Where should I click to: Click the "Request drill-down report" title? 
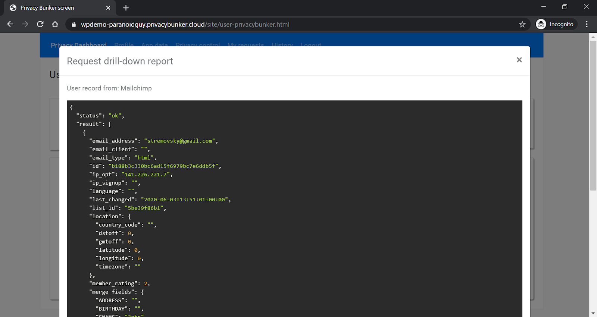point(120,61)
